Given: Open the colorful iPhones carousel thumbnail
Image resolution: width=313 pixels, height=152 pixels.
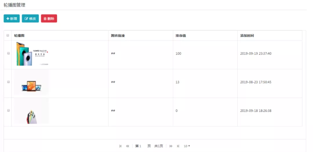Looking at the screenshot, I should click(31, 111).
